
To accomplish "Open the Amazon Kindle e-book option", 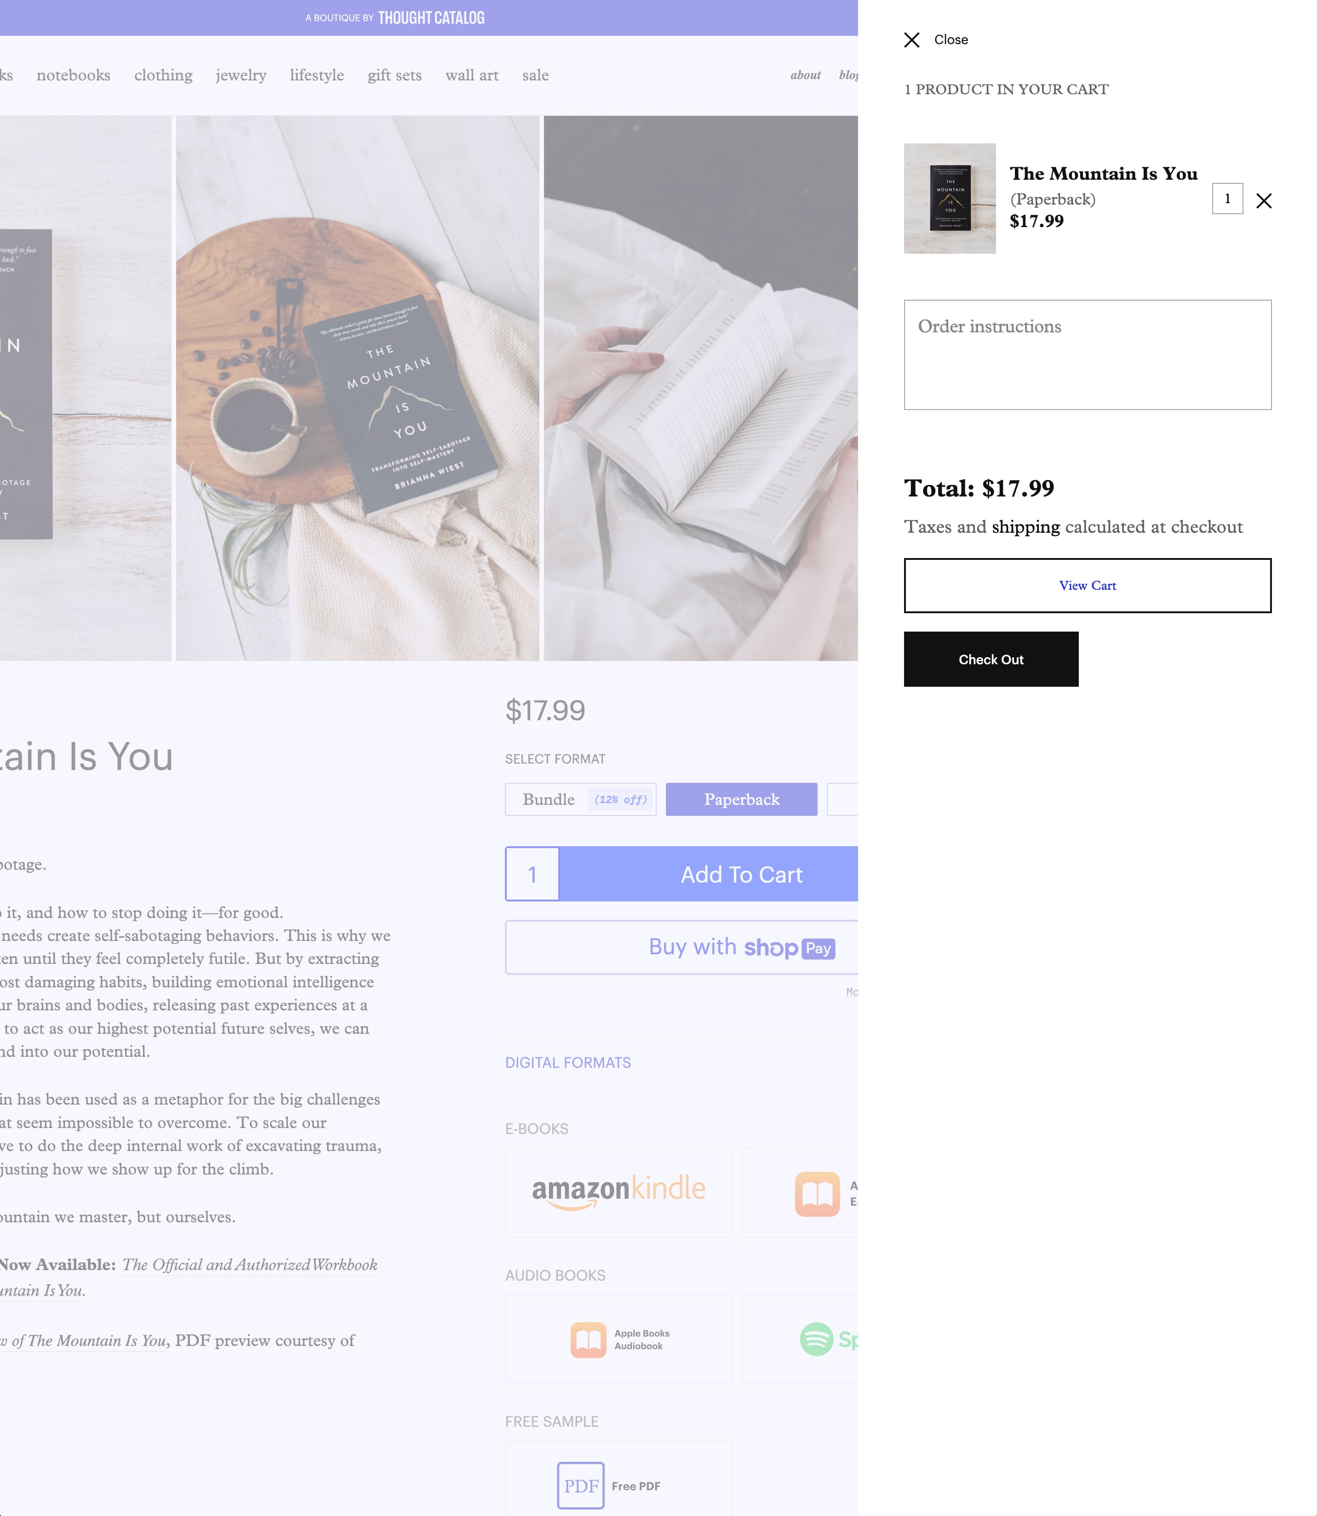I will (618, 1192).
